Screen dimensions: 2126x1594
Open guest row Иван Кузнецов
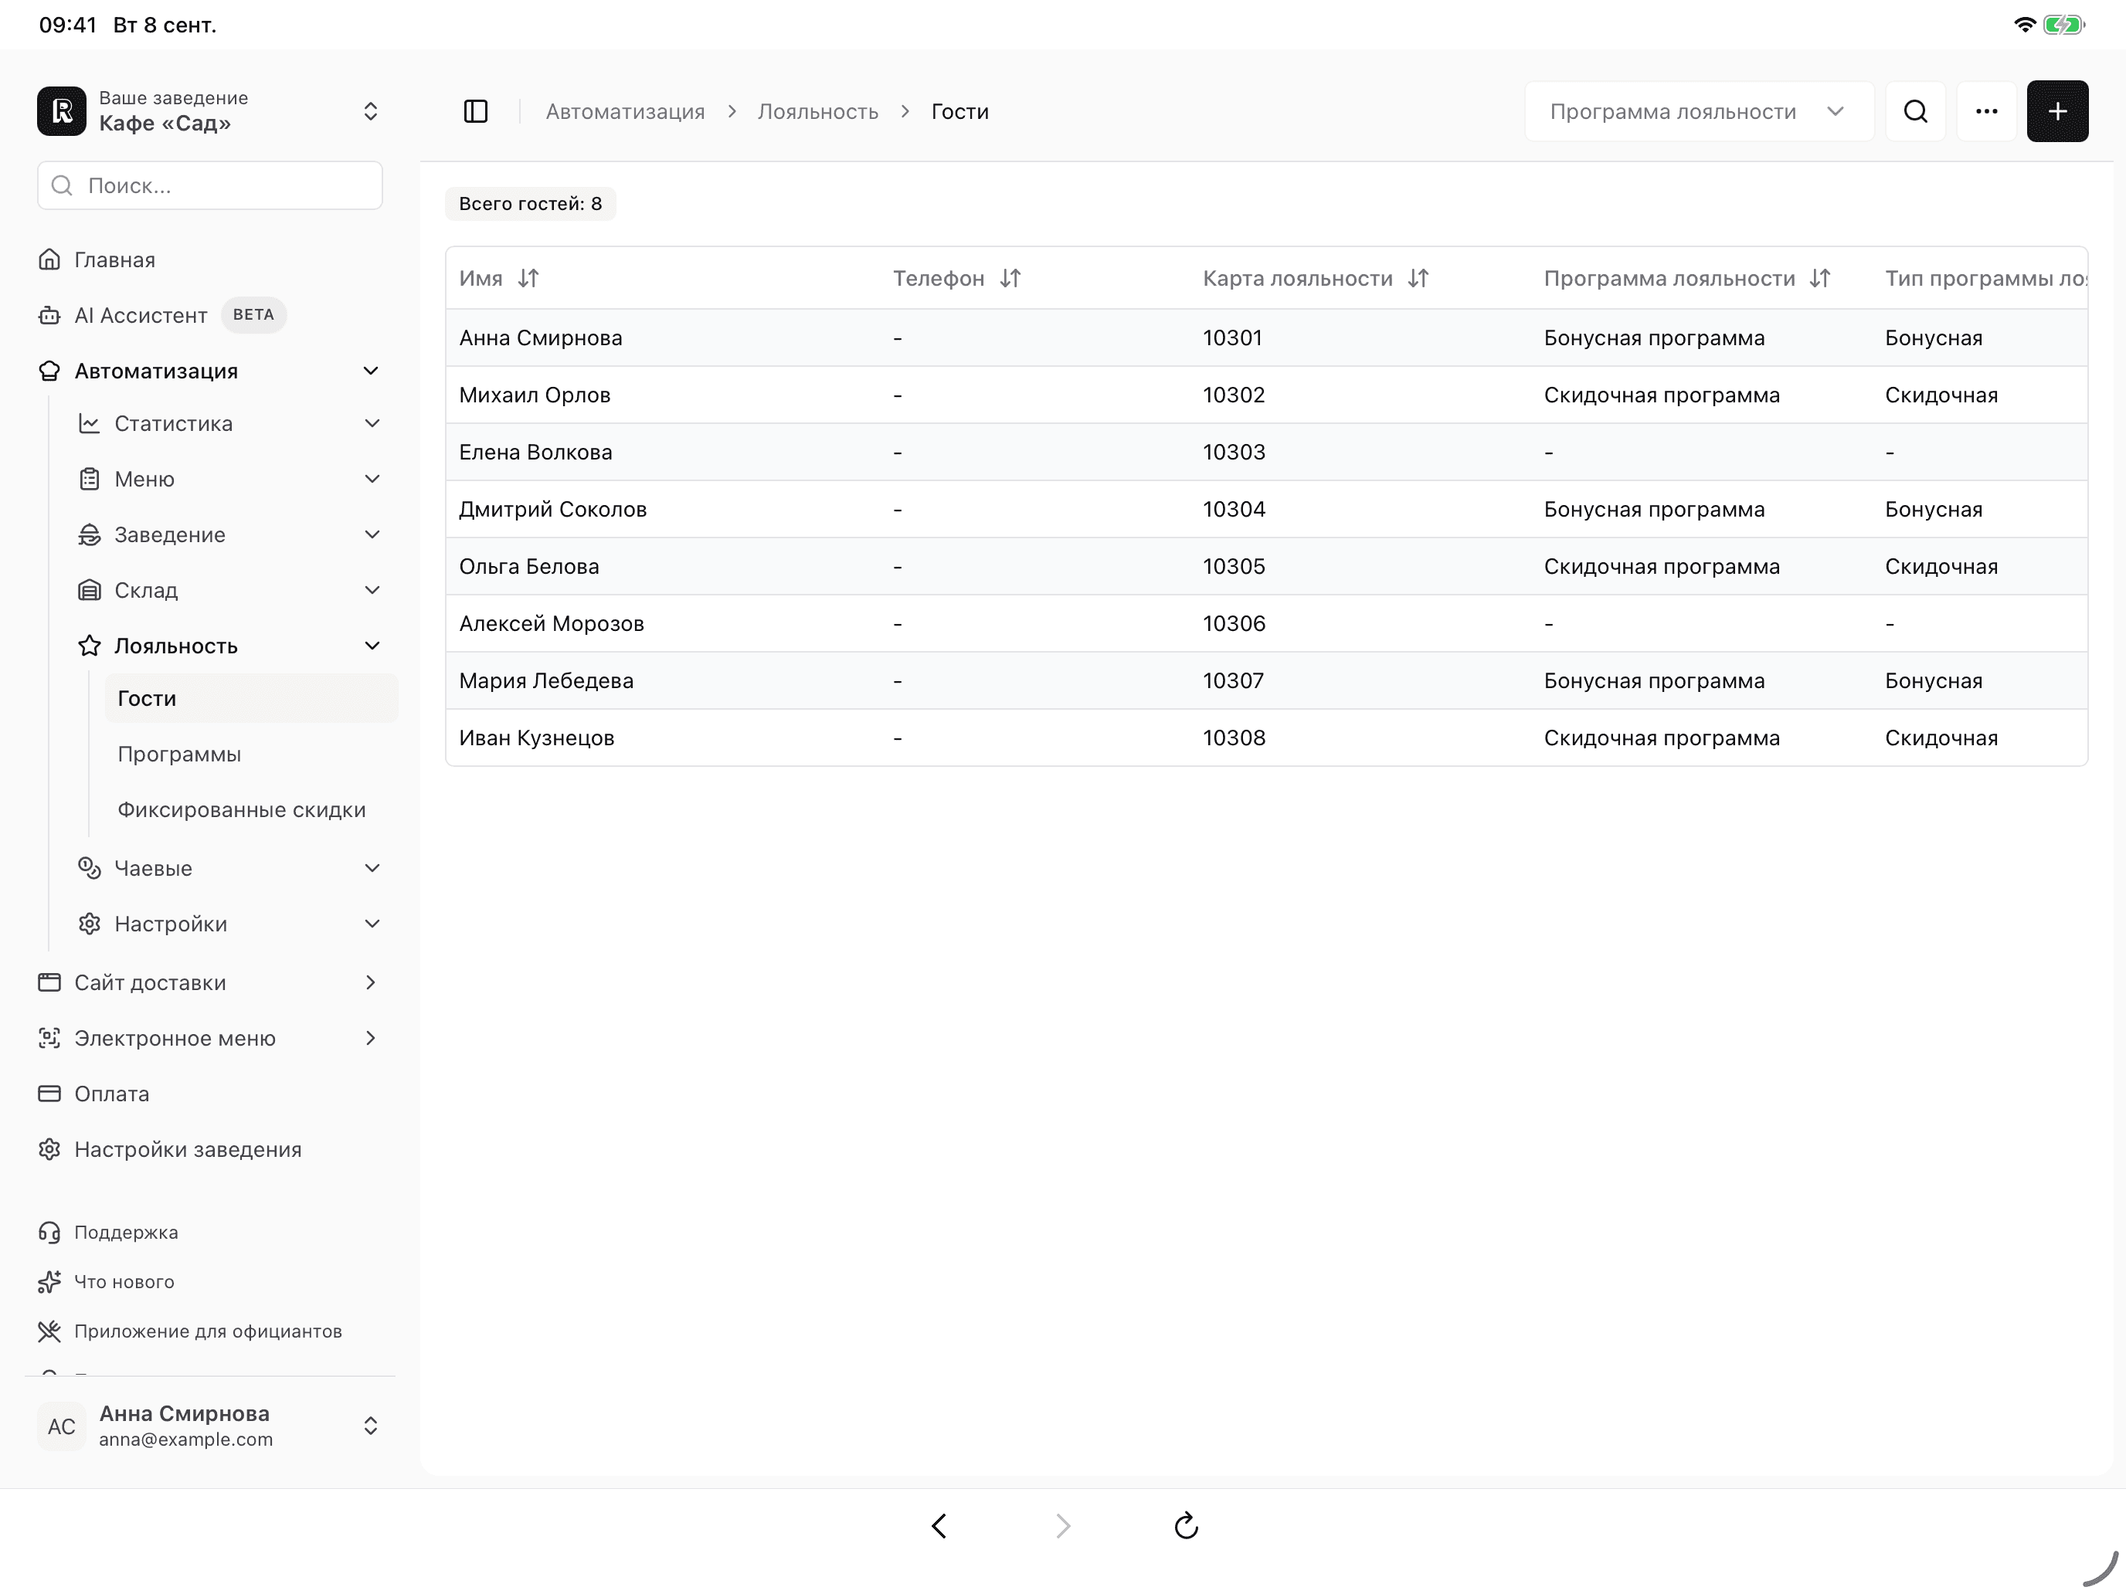coord(1266,738)
